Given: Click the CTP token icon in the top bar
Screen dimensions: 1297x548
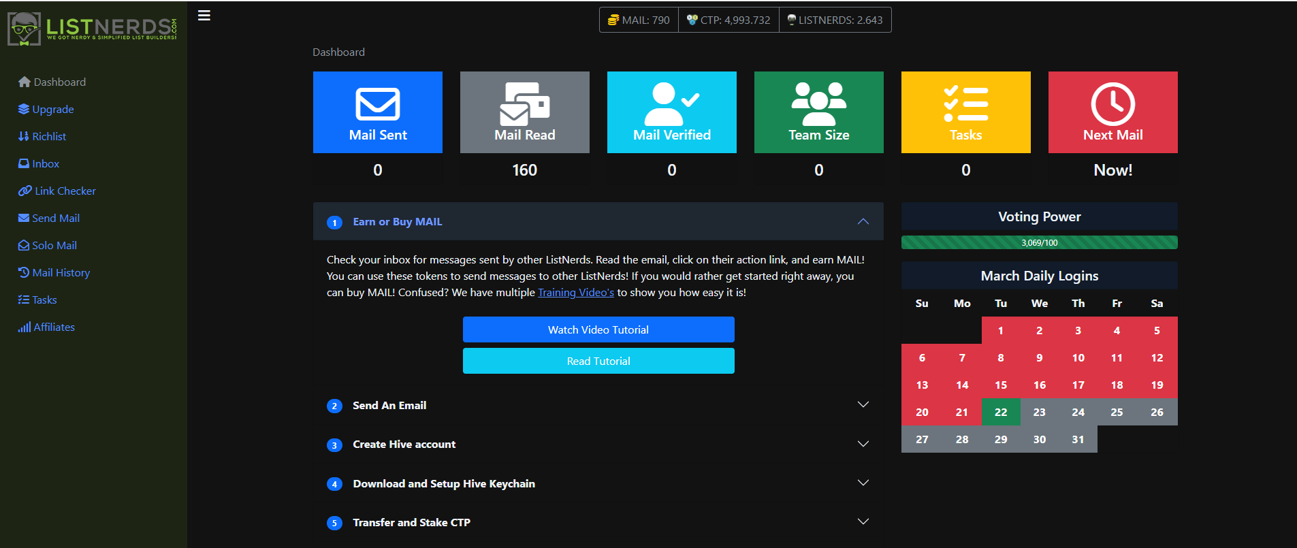Looking at the screenshot, I should 692,20.
